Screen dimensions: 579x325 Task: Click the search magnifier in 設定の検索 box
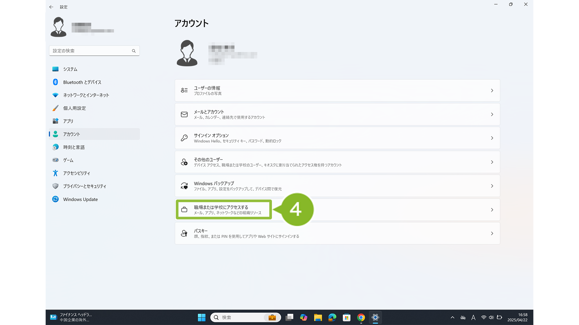click(x=134, y=51)
